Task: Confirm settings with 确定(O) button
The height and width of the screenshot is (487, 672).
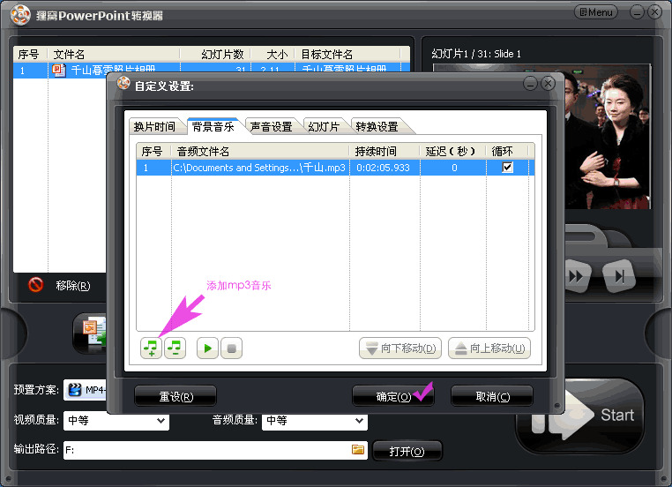Action: pos(393,396)
